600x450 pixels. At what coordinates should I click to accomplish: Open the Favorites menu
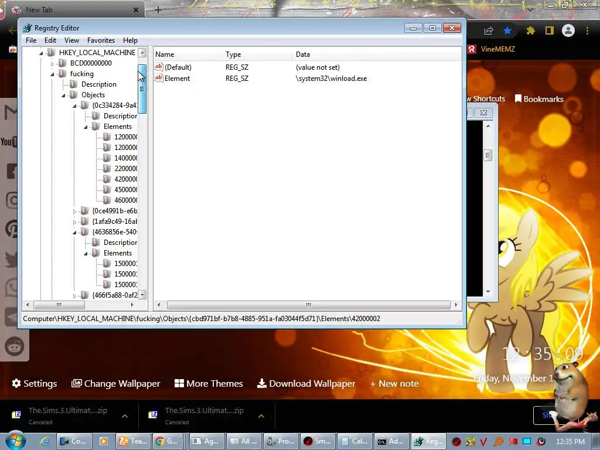coord(101,40)
